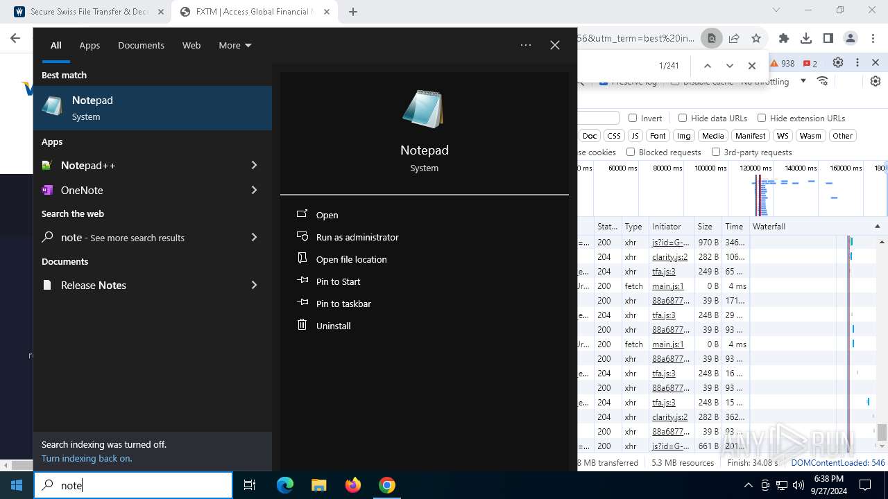Click the Chrome find-in-page toolbar icon
888x499 pixels.
(x=711, y=39)
